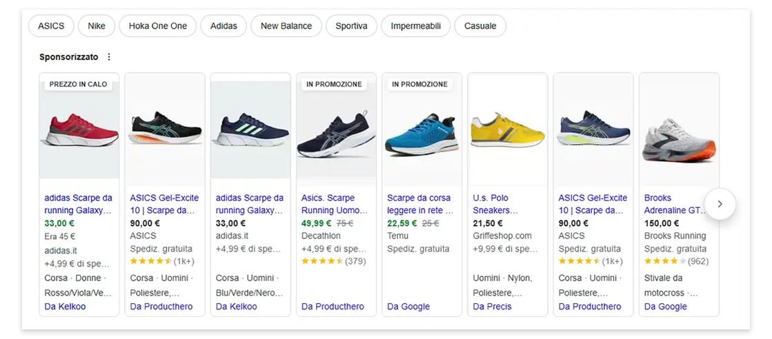Open the adidas Galaxy title priced Era 45 €
Screen dimensions: 772x339
78,204
